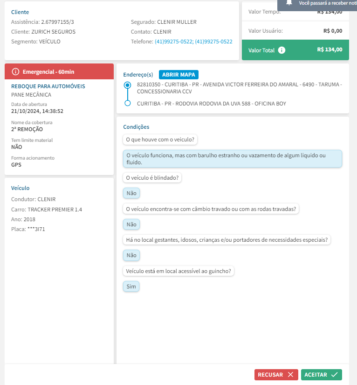Image resolution: width=357 pixels, height=385 pixels.
Task: Select the Oficina Boy destination marker
Action: point(127,103)
